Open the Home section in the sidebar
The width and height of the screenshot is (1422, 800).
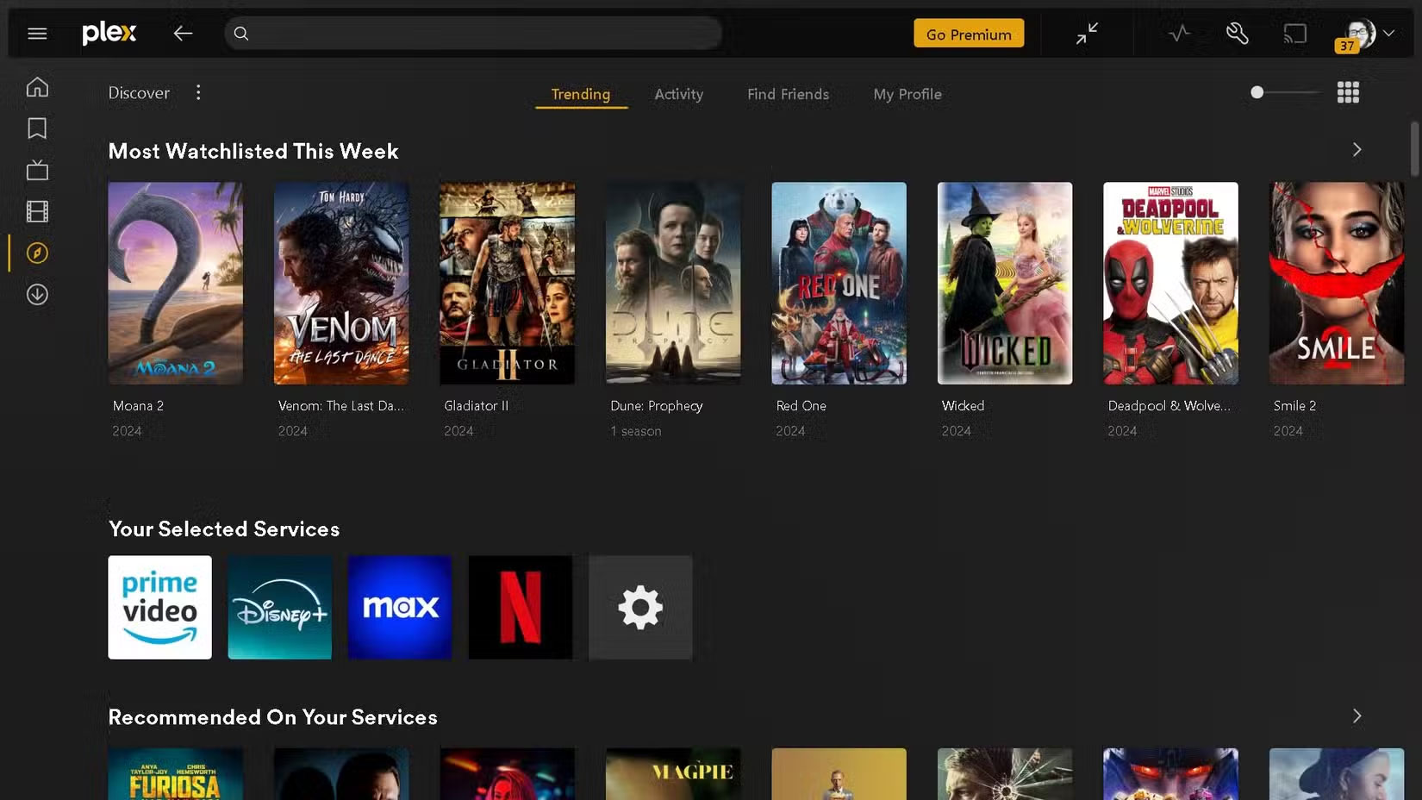(x=37, y=86)
